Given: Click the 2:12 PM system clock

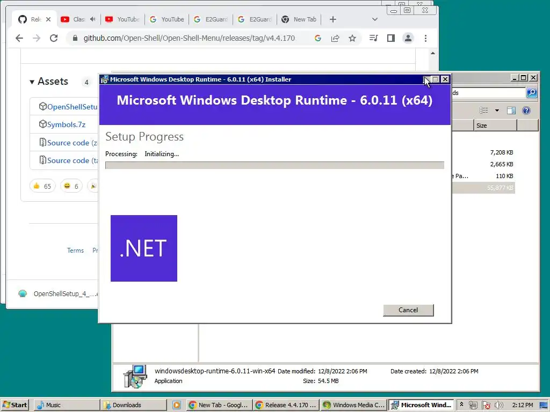Looking at the screenshot, I should click(522, 405).
